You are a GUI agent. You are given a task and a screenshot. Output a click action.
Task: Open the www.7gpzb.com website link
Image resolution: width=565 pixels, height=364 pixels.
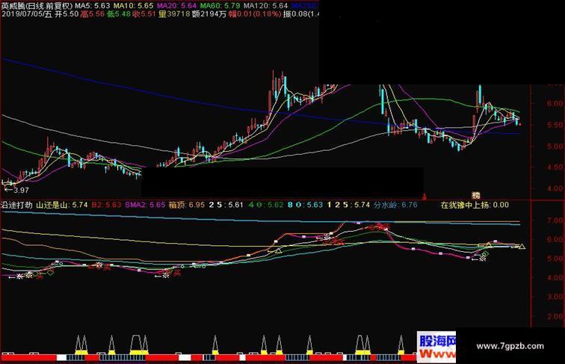point(510,346)
